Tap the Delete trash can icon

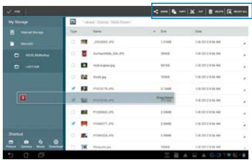point(210,11)
